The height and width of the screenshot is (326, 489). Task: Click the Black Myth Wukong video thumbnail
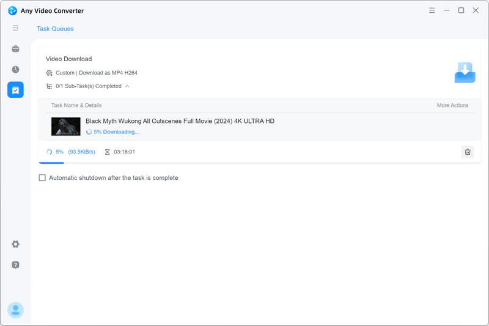tap(66, 126)
